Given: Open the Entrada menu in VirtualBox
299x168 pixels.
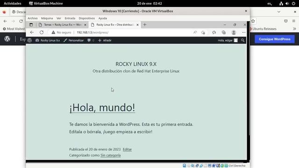Looking at the screenshot, I should click(x=70, y=18).
